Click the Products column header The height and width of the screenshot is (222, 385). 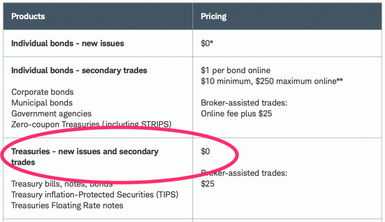click(x=28, y=16)
